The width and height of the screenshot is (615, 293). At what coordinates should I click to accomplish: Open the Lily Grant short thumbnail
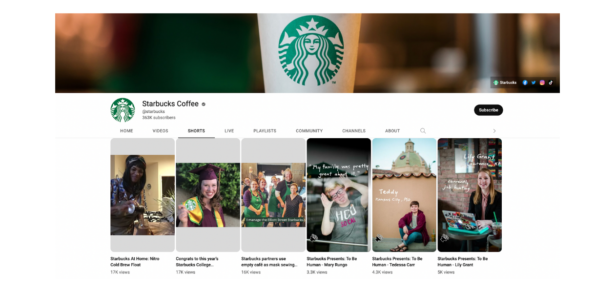coord(470,195)
